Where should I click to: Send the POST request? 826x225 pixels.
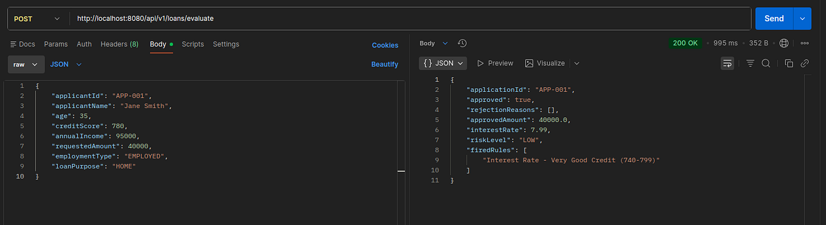pyautogui.click(x=774, y=18)
